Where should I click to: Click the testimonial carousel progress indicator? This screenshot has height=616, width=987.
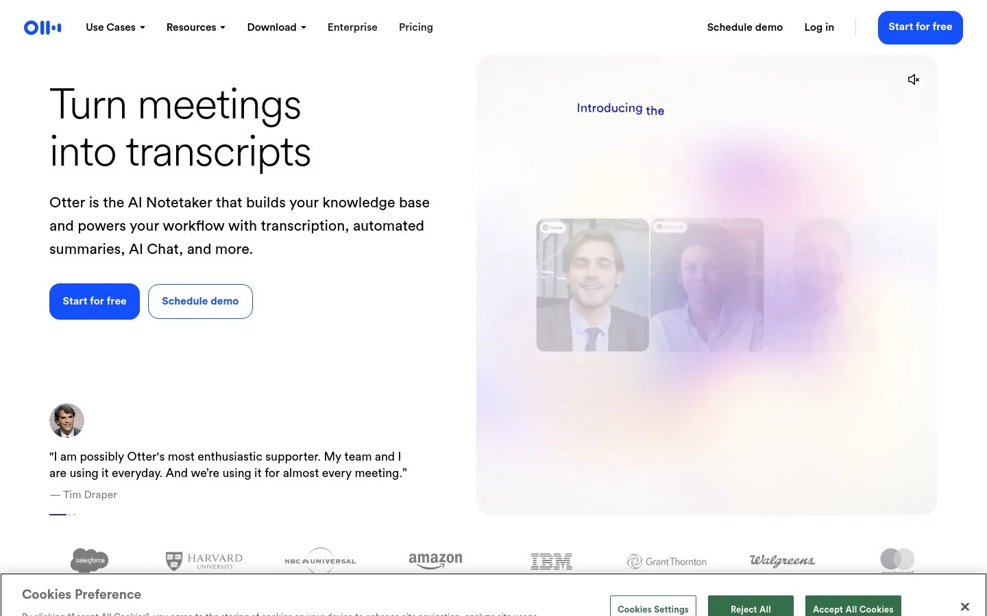[62, 514]
